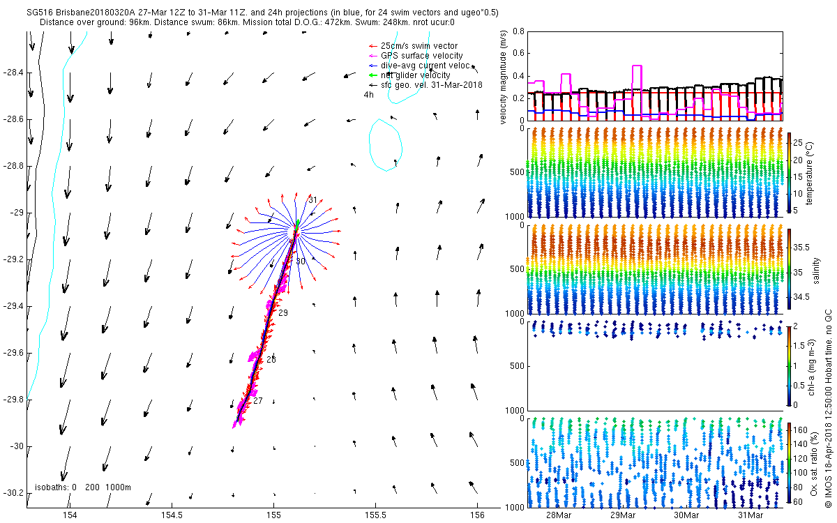837x523 pixels.
Task: Click the green net glider velocity legend marker
Action: click(372, 75)
